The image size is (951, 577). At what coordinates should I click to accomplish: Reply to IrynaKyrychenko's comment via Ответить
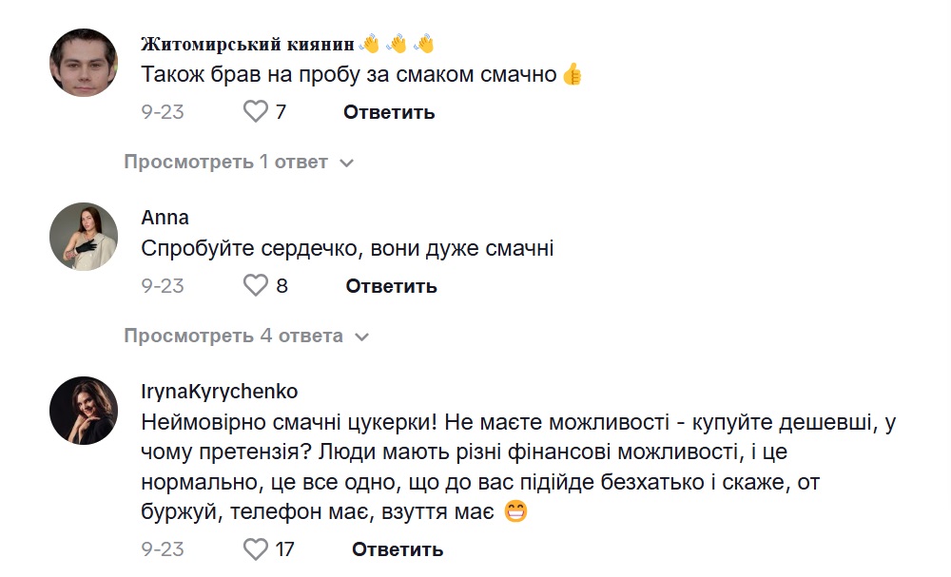[398, 549]
